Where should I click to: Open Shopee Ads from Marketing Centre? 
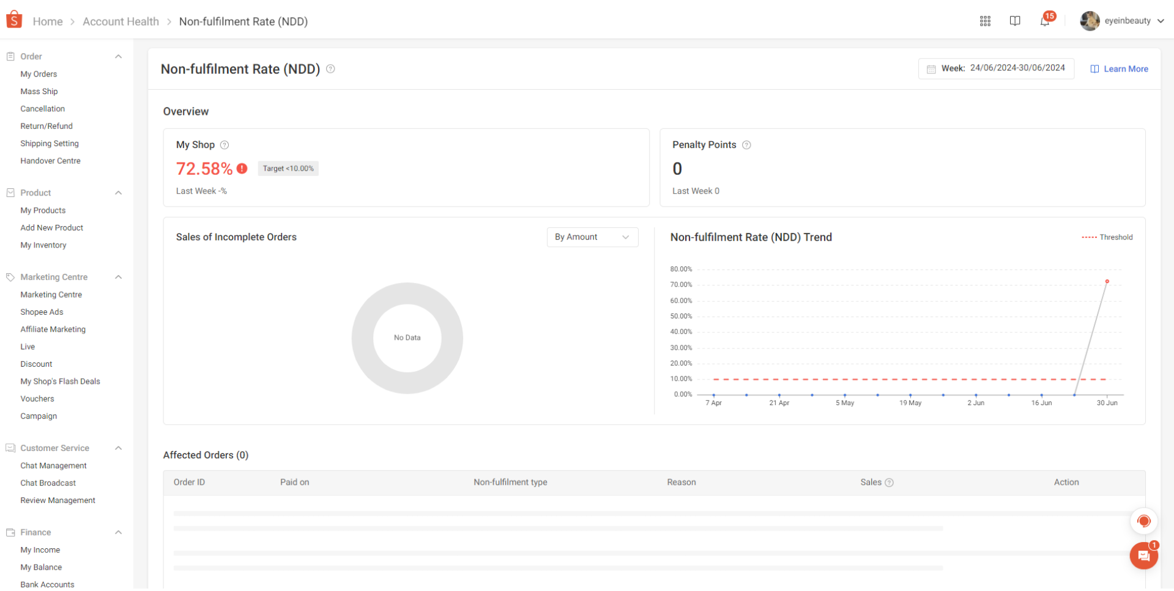pos(42,312)
